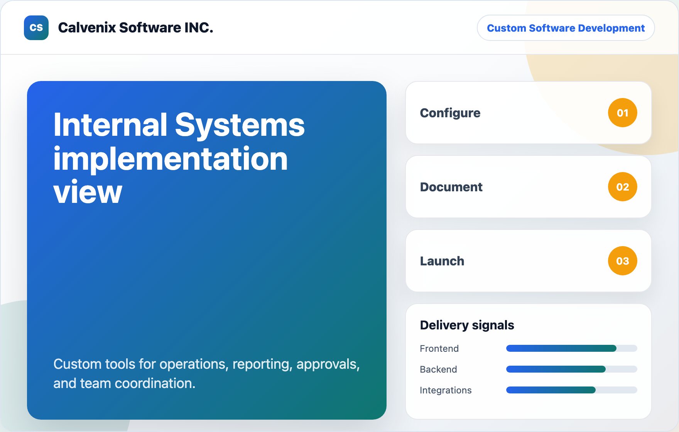Click the Frontend label
This screenshot has width=679, height=432.
point(439,348)
